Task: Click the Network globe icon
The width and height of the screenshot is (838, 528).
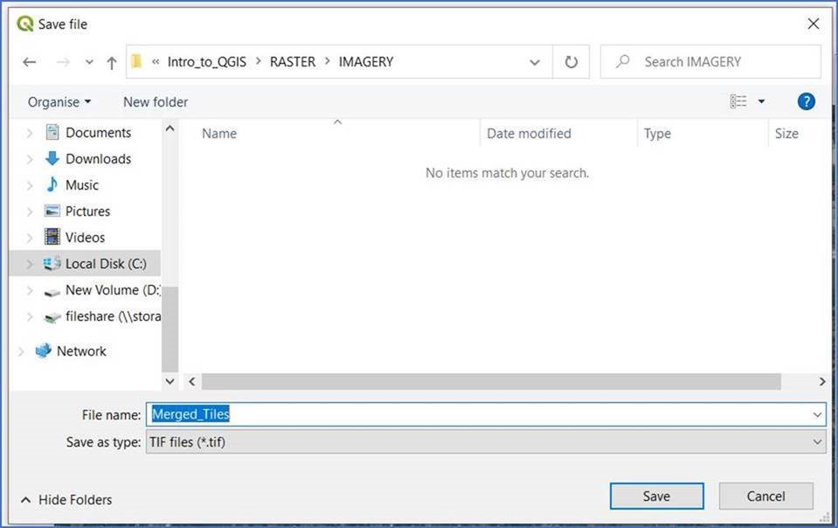Action: pyautogui.click(x=44, y=351)
